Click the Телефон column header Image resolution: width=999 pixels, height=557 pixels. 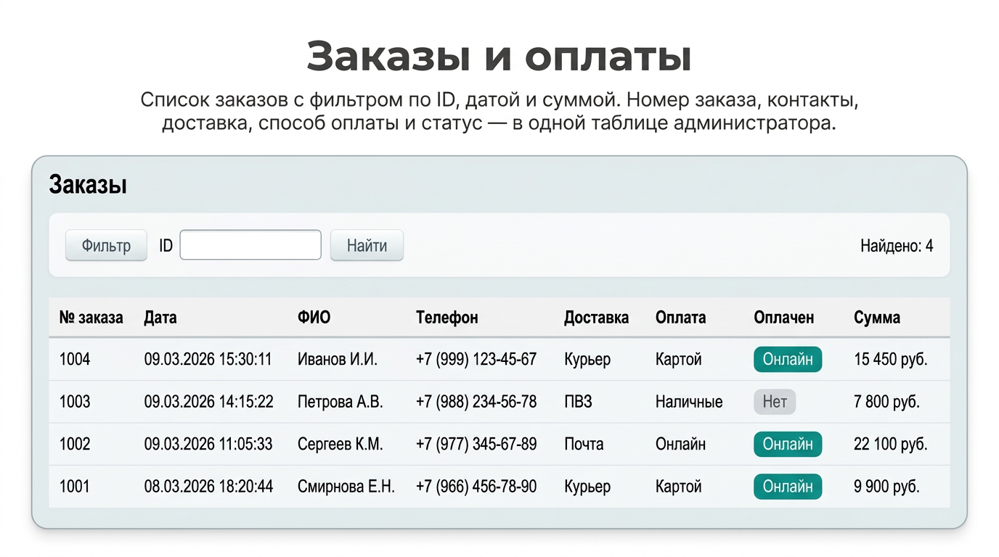[x=447, y=318]
